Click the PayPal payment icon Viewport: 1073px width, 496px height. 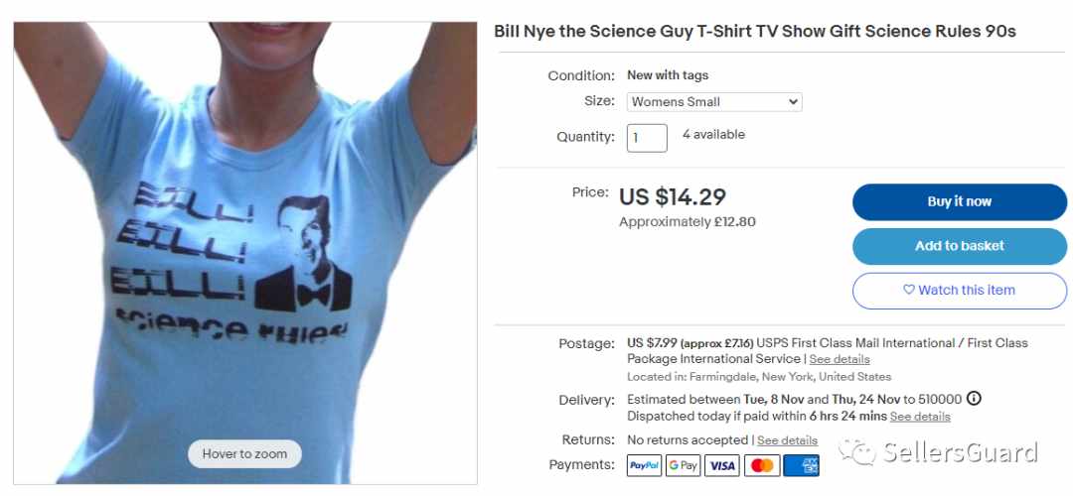click(644, 465)
